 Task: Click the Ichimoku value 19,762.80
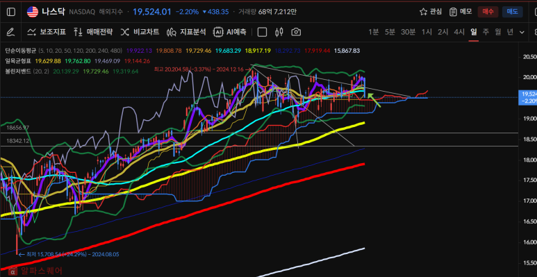tap(78, 61)
